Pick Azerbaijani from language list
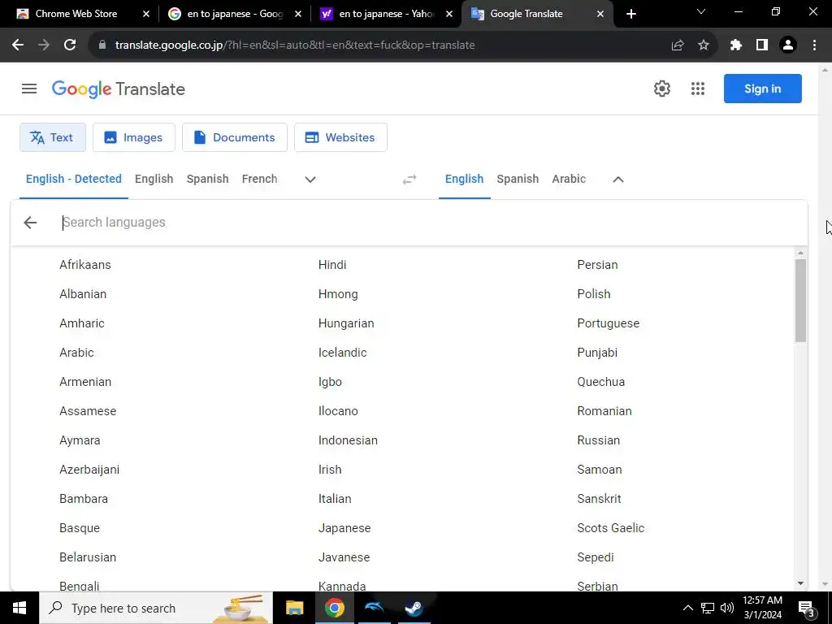The height and width of the screenshot is (624, 832). tap(89, 470)
